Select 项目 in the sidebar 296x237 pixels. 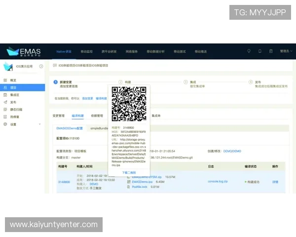tap(23, 87)
